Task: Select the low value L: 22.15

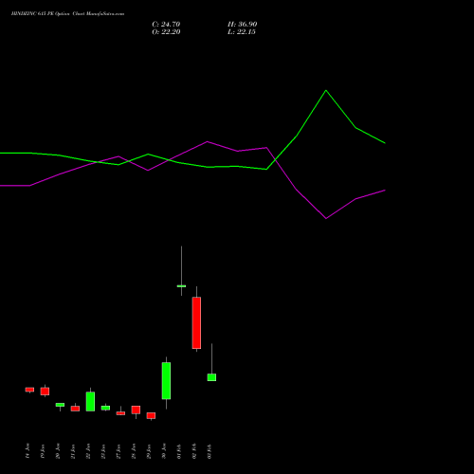Action: click(242, 32)
